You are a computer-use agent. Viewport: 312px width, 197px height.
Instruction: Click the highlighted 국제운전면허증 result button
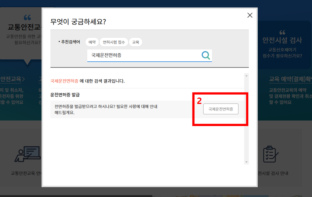pyautogui.click(x=221, y=109)
